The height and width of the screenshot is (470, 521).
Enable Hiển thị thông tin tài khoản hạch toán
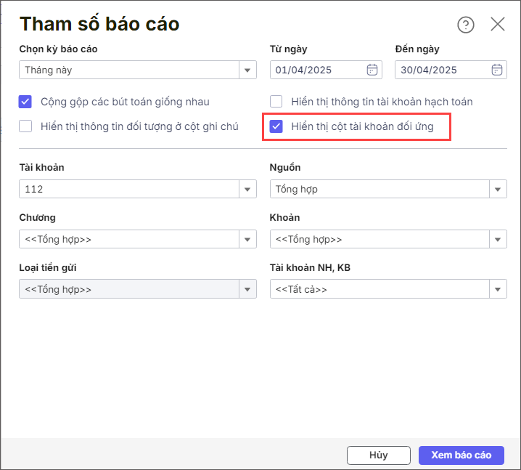pos(276,102)
